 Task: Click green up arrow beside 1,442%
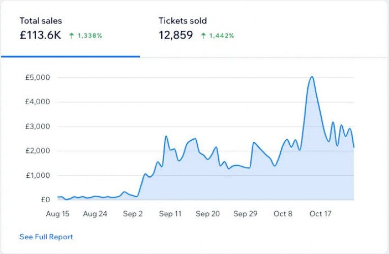tap(203, 36)
